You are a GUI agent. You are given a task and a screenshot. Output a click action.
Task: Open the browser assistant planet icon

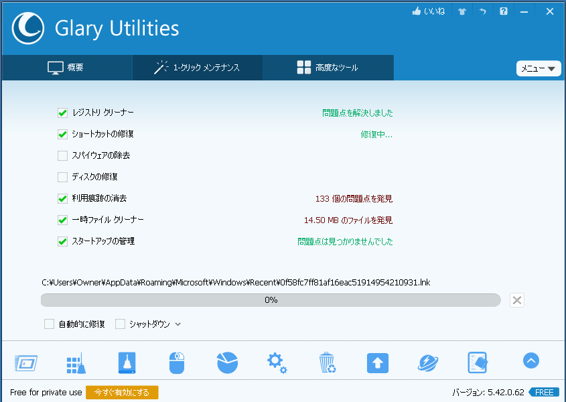428,363
